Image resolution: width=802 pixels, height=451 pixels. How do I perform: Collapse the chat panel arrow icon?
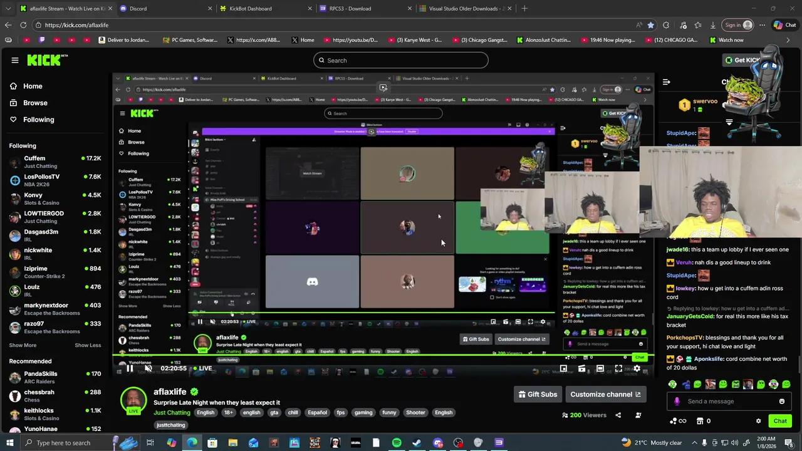(667, 81)
